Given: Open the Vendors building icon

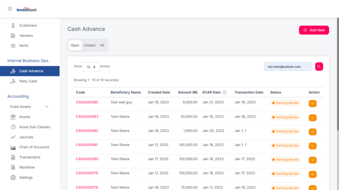Looking at the screenshot, I should click(13, 36).
